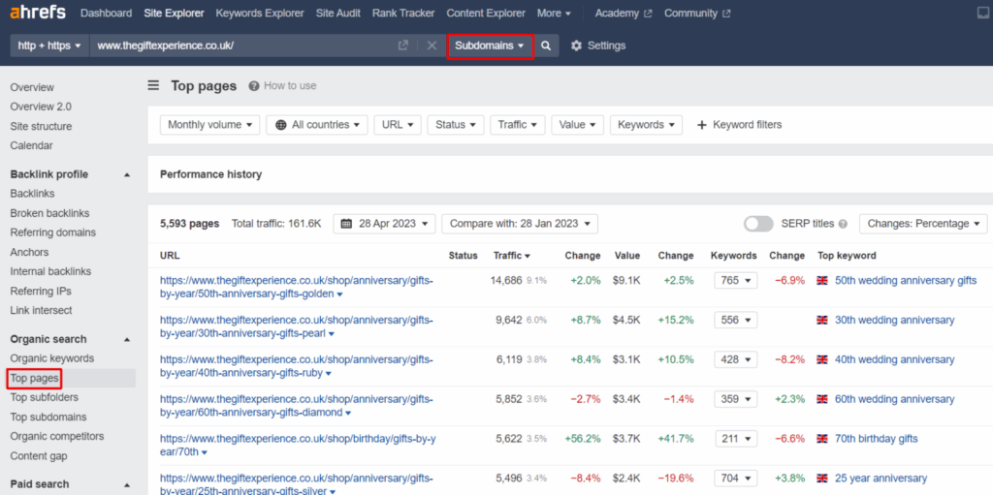
Task: Open Top subfolders in sidebar
Action: click(x=45, y=397)
